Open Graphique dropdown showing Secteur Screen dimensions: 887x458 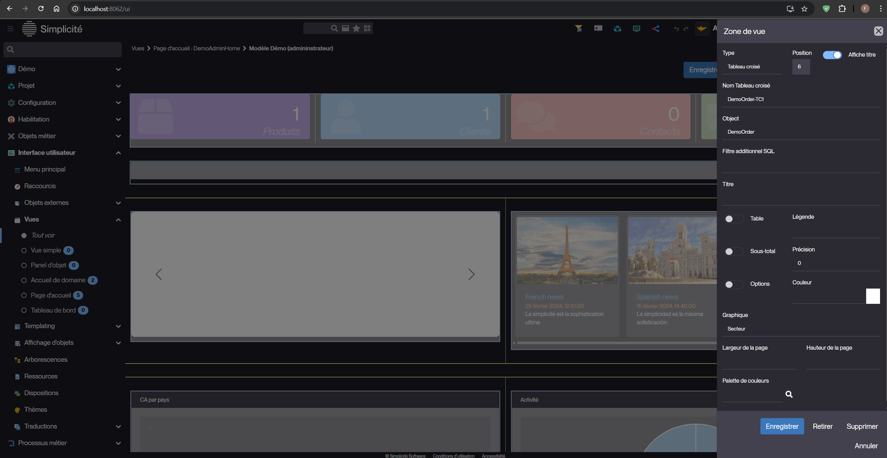801,328
